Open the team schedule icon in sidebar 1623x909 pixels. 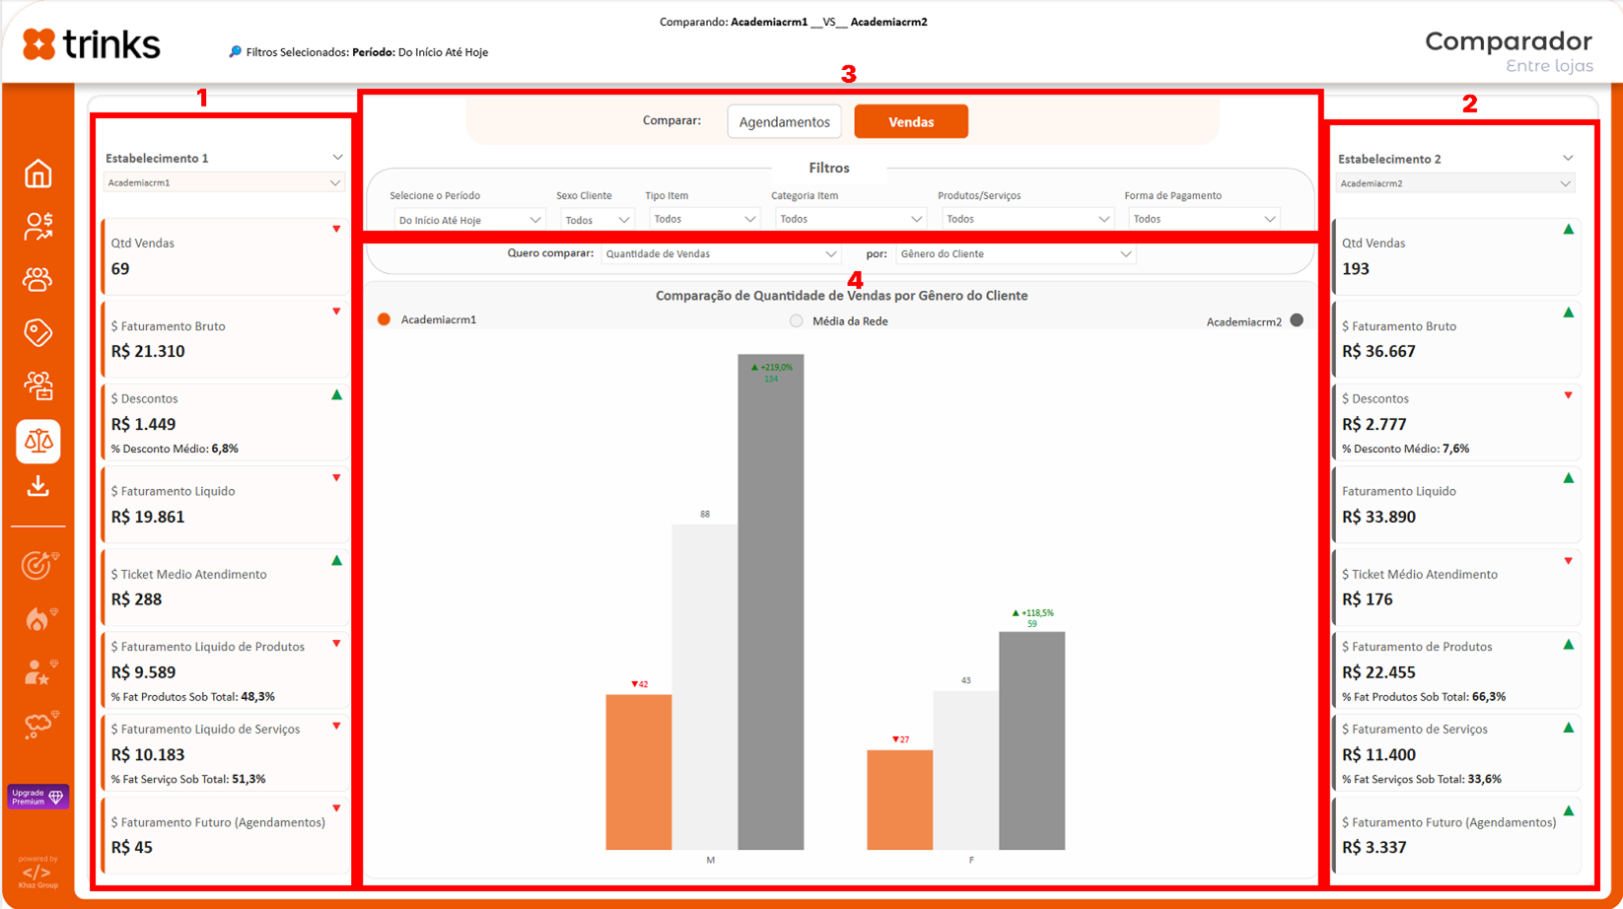pos(37,385)
